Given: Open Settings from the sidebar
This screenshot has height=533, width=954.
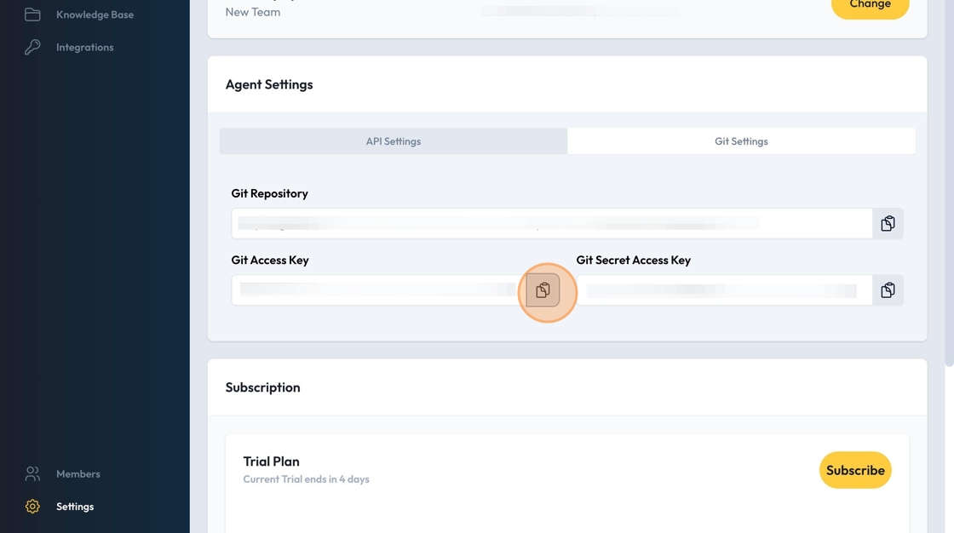Looking at the screenshot, I should pos(75,507).
